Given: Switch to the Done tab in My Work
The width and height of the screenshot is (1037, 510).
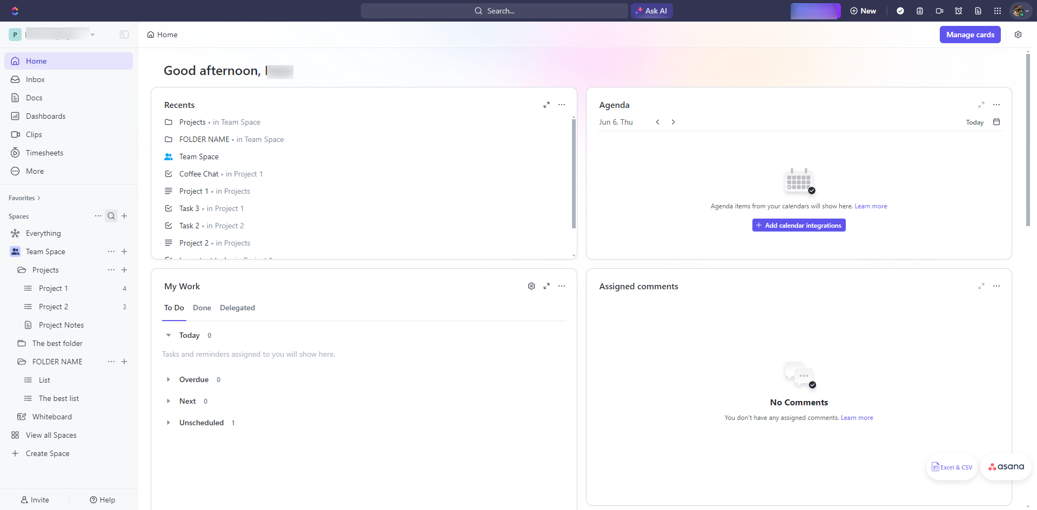Looking at the screenshot, I should pos(202,308).
